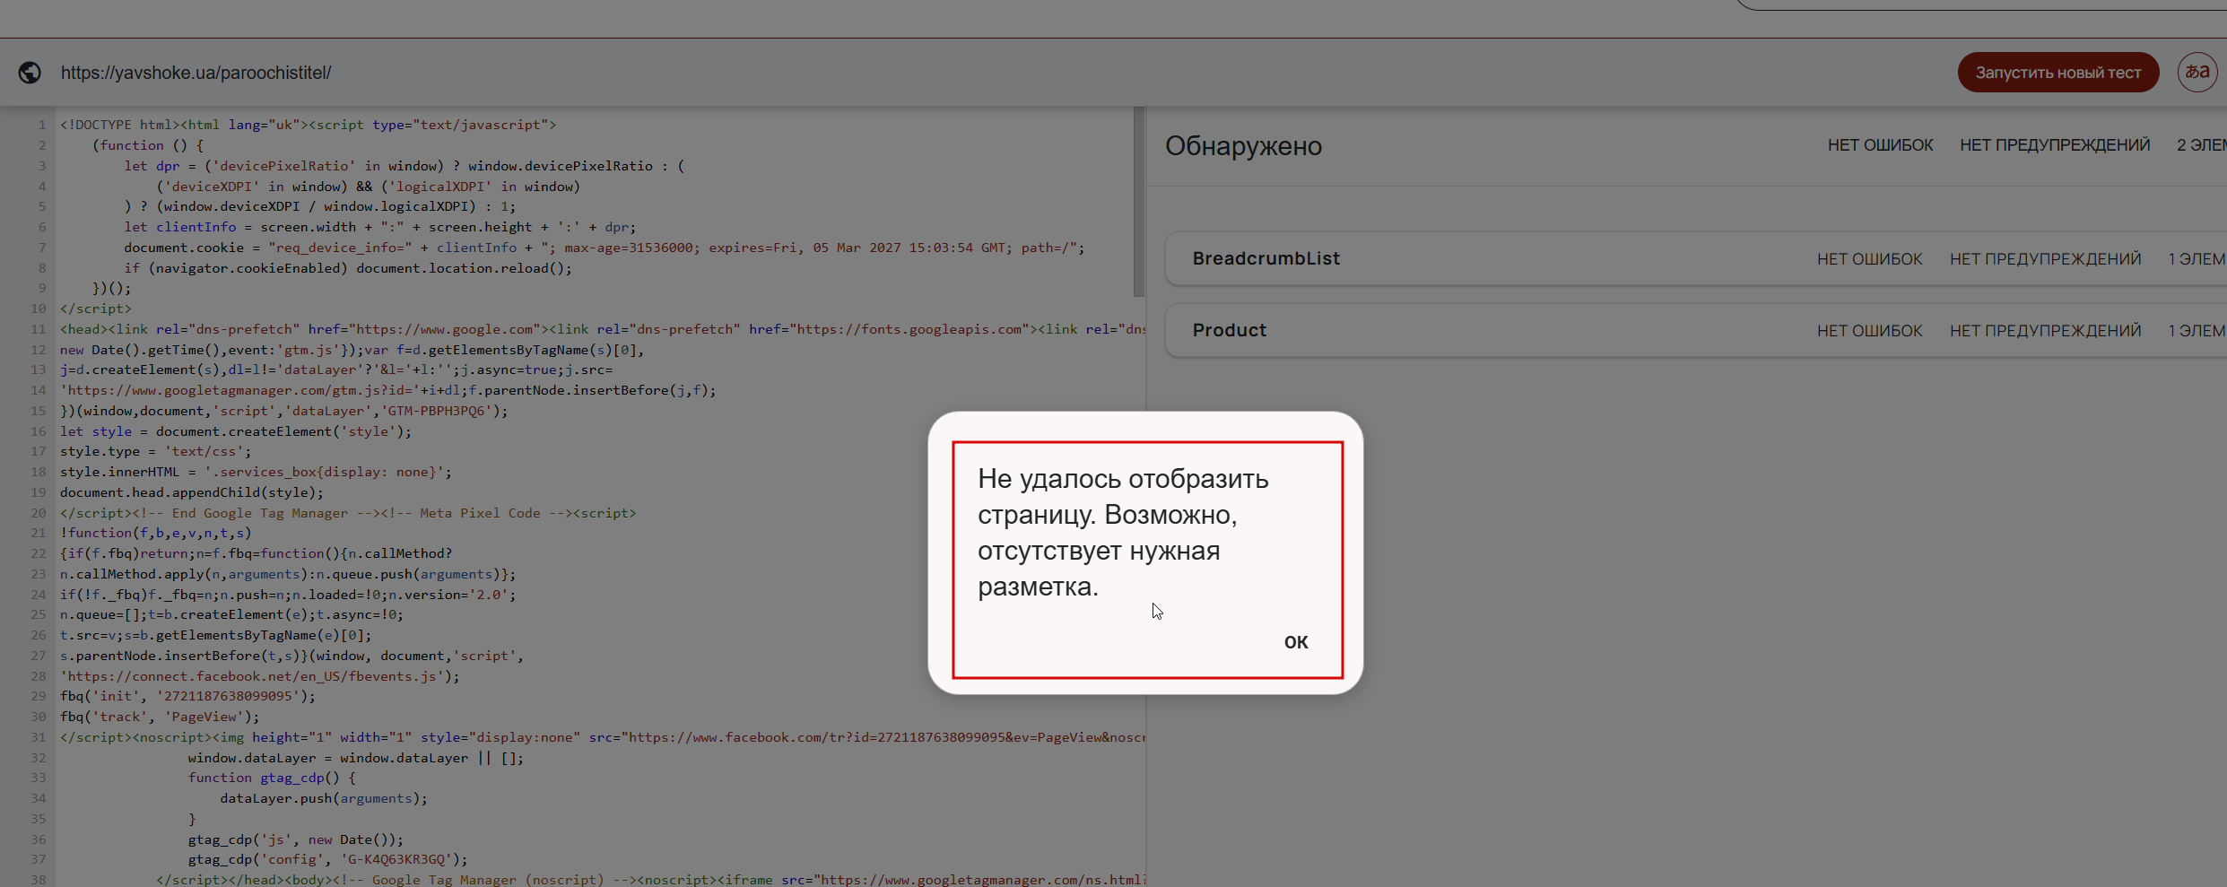This screenshot has height=887, width=2227.
Task: Click the "fbq('init', '2721187638099095');" line
Action: point(188,696)
